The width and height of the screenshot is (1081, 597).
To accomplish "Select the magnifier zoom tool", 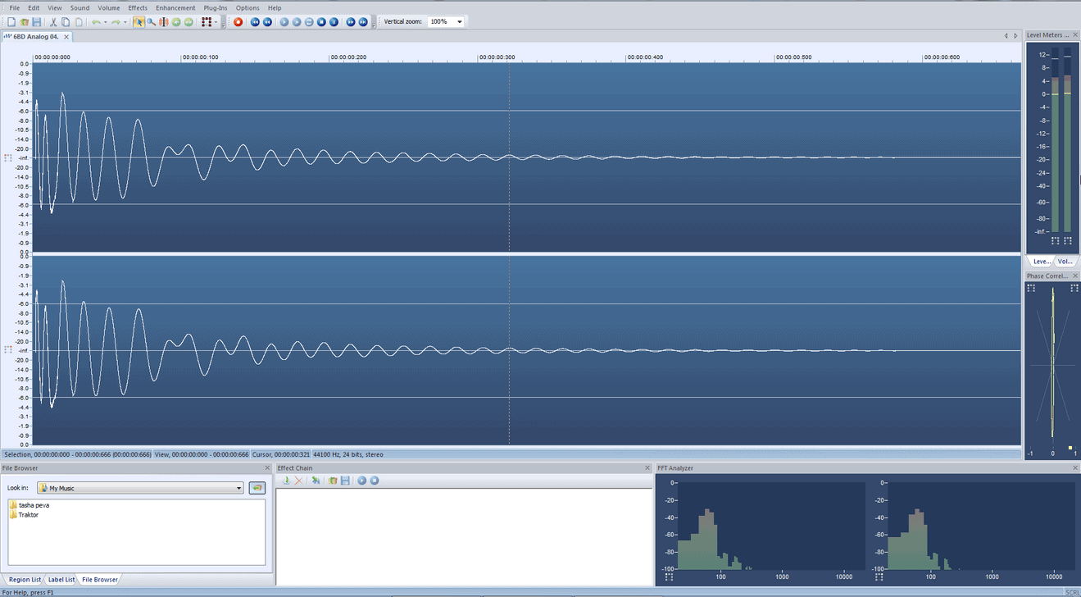I will pos(152,22).
